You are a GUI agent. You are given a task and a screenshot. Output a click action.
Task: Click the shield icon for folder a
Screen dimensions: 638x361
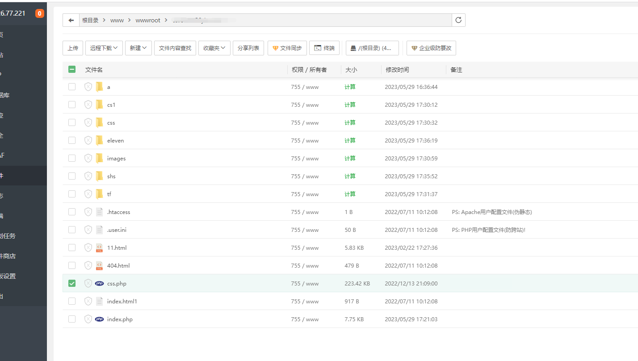point(88,87)
